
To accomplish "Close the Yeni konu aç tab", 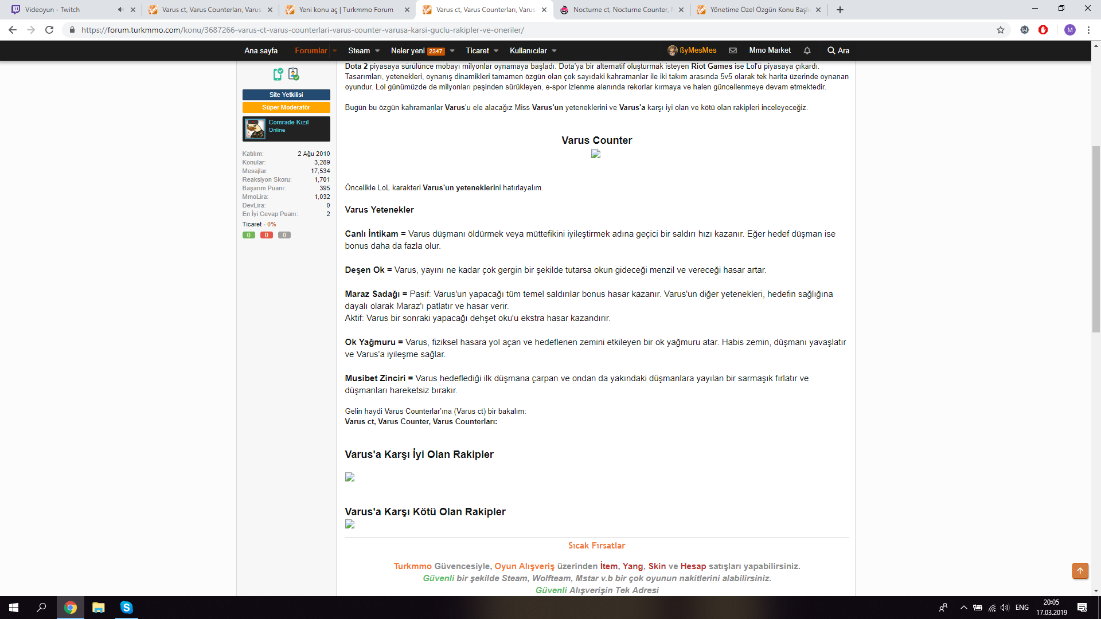I will (407, 10).
